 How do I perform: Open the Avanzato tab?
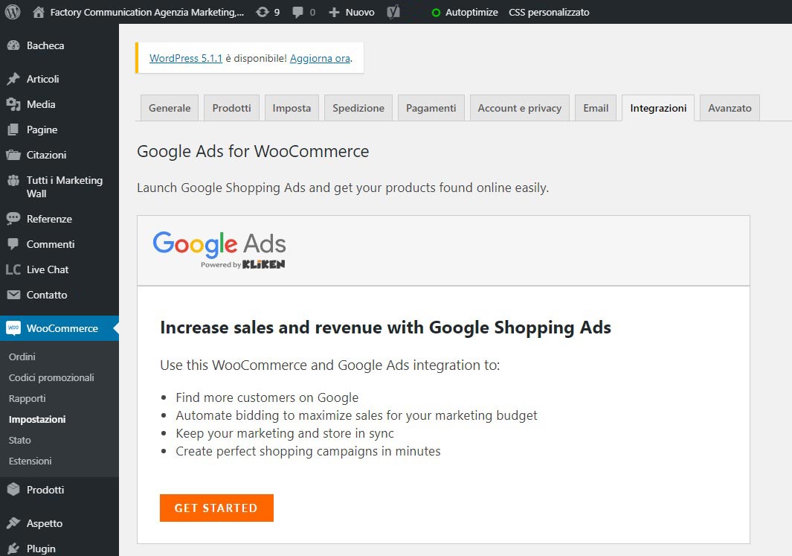(730, 108)
